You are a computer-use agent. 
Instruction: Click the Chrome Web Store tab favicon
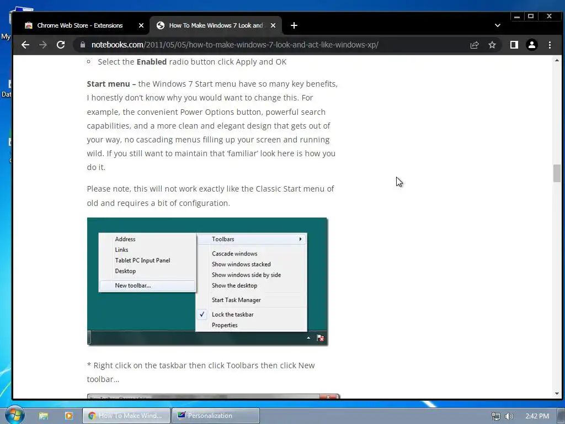tap(29, 25)
